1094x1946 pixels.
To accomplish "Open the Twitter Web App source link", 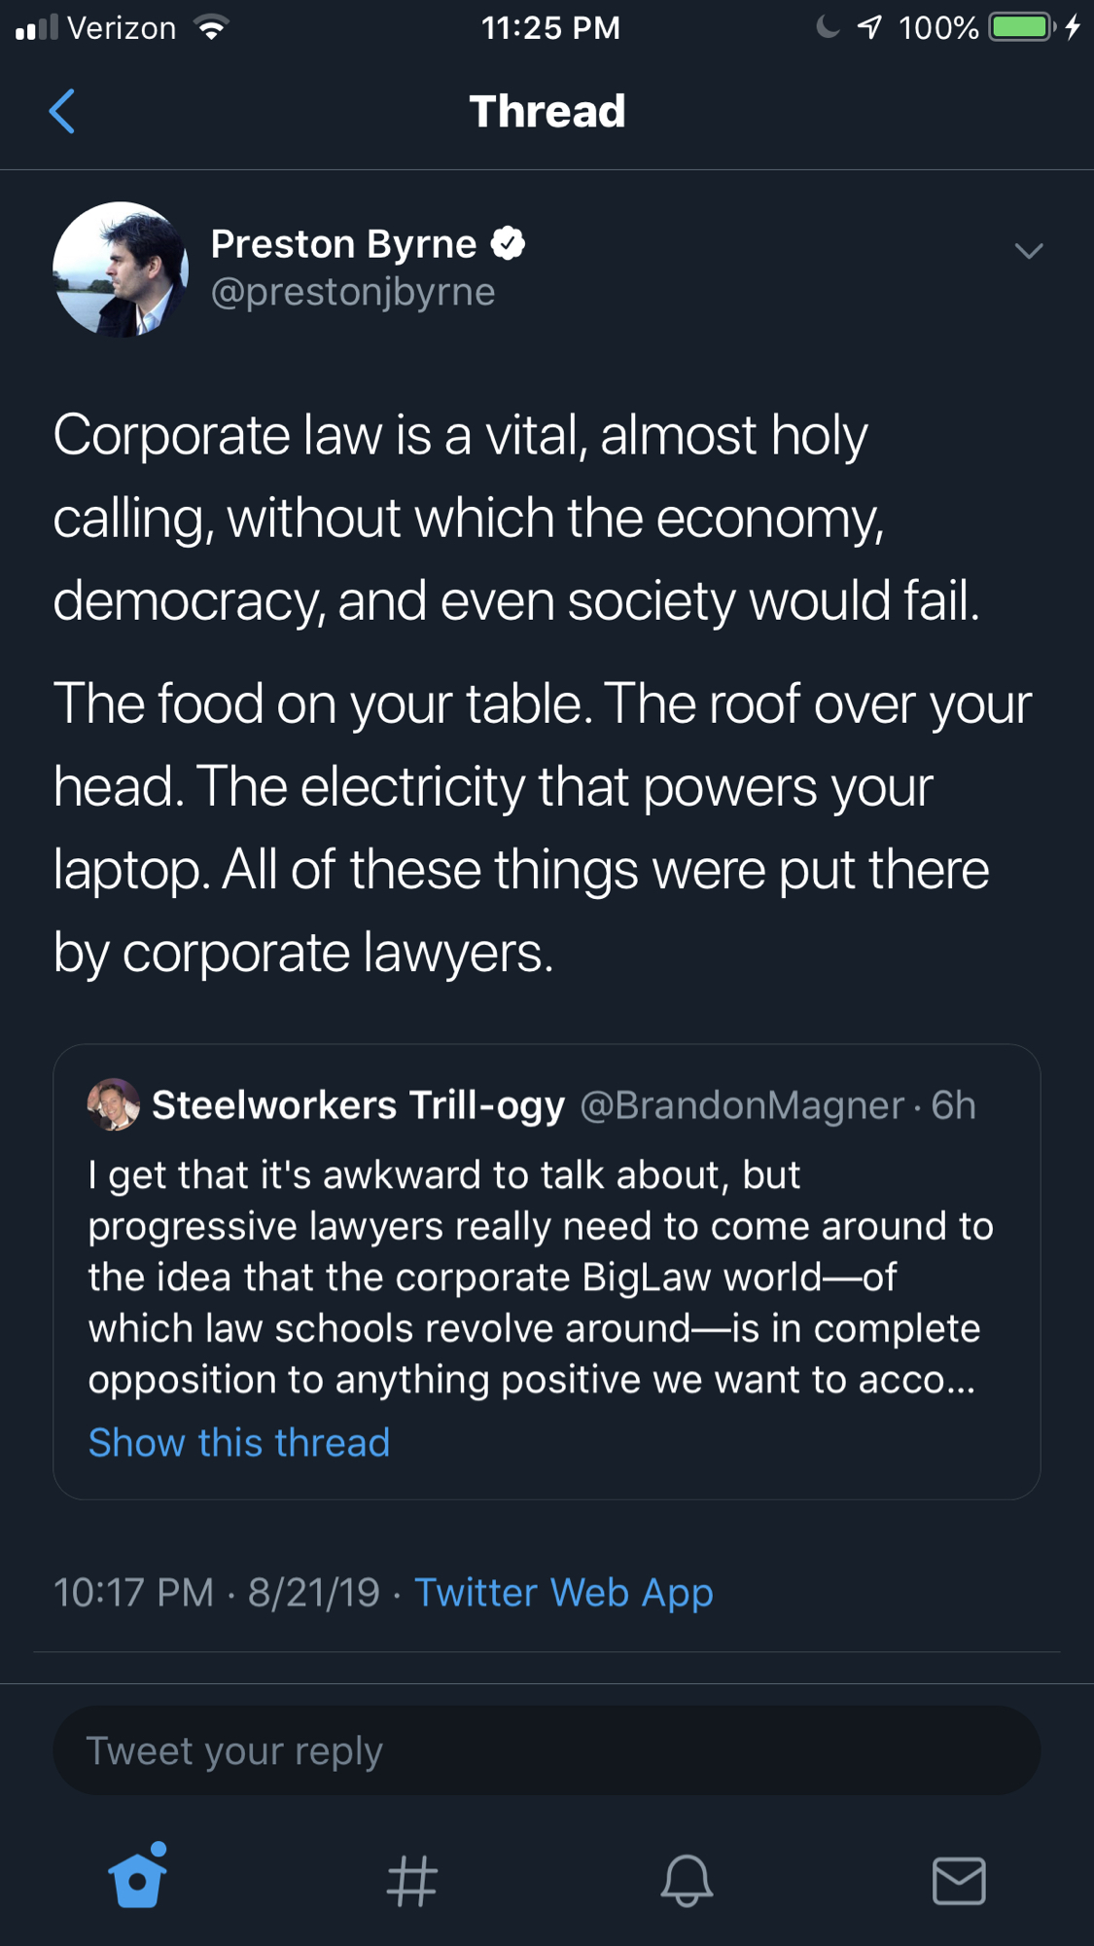I will tap(564, 1593).
